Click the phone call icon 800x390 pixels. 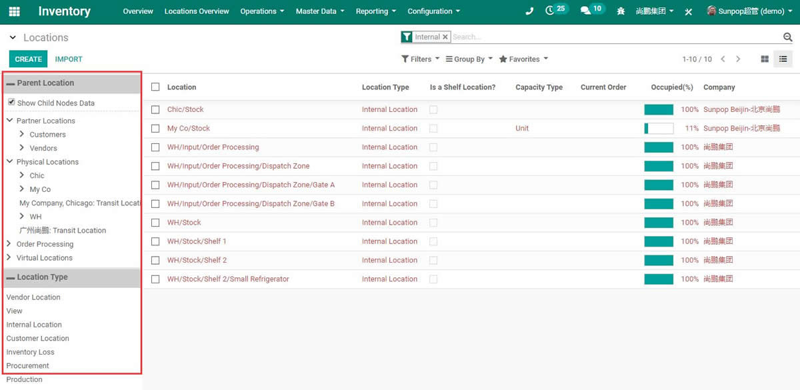[529, 11]
